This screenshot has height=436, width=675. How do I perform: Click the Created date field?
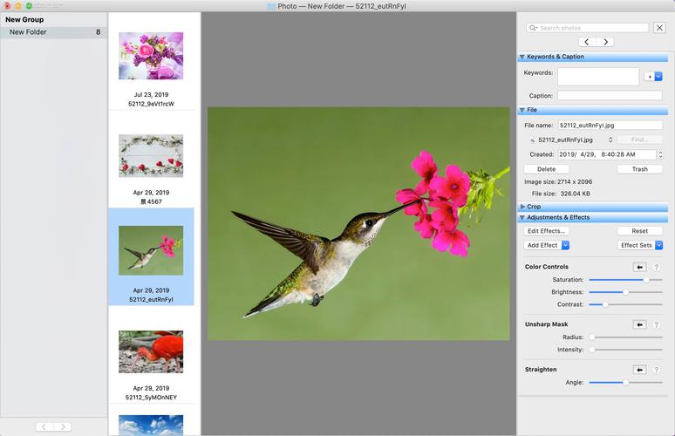coord(607,154)
